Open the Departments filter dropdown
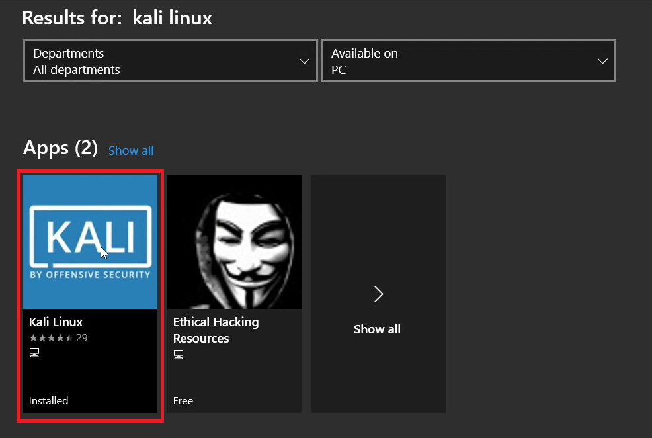This screenshot has width=652, height=438. click(171, 61)
